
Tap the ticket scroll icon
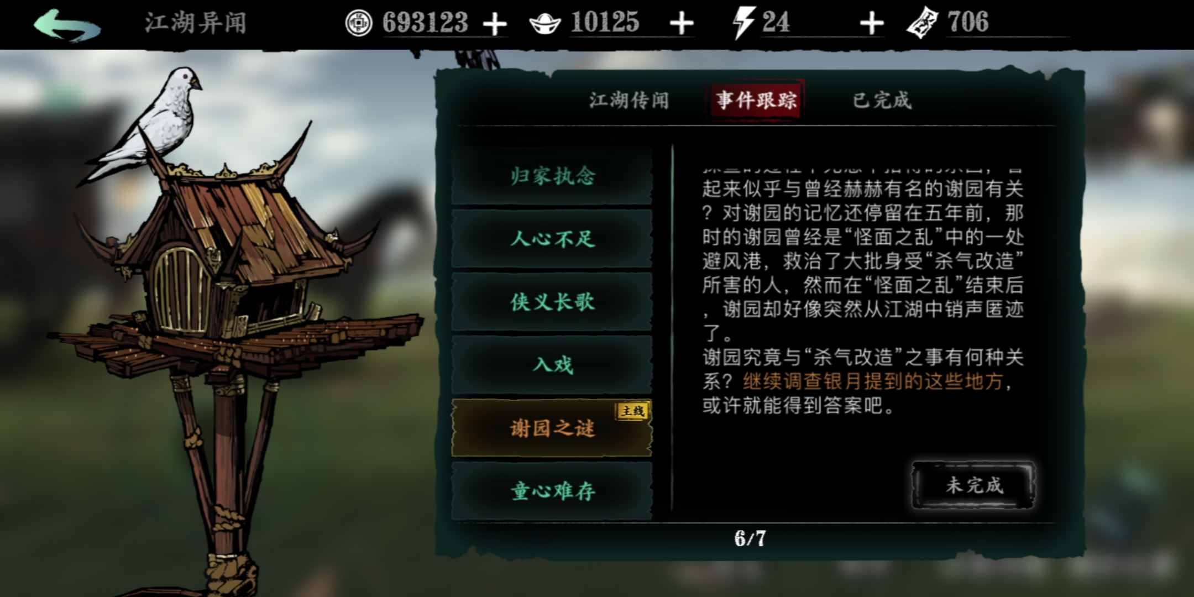tap(923, 23)
